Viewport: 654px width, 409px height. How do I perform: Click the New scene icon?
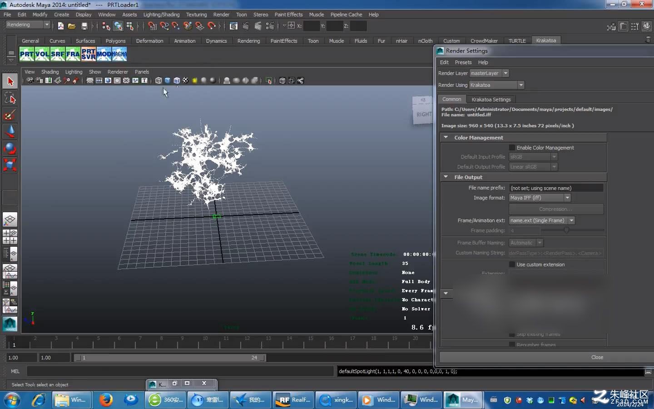tap(60, 26)
